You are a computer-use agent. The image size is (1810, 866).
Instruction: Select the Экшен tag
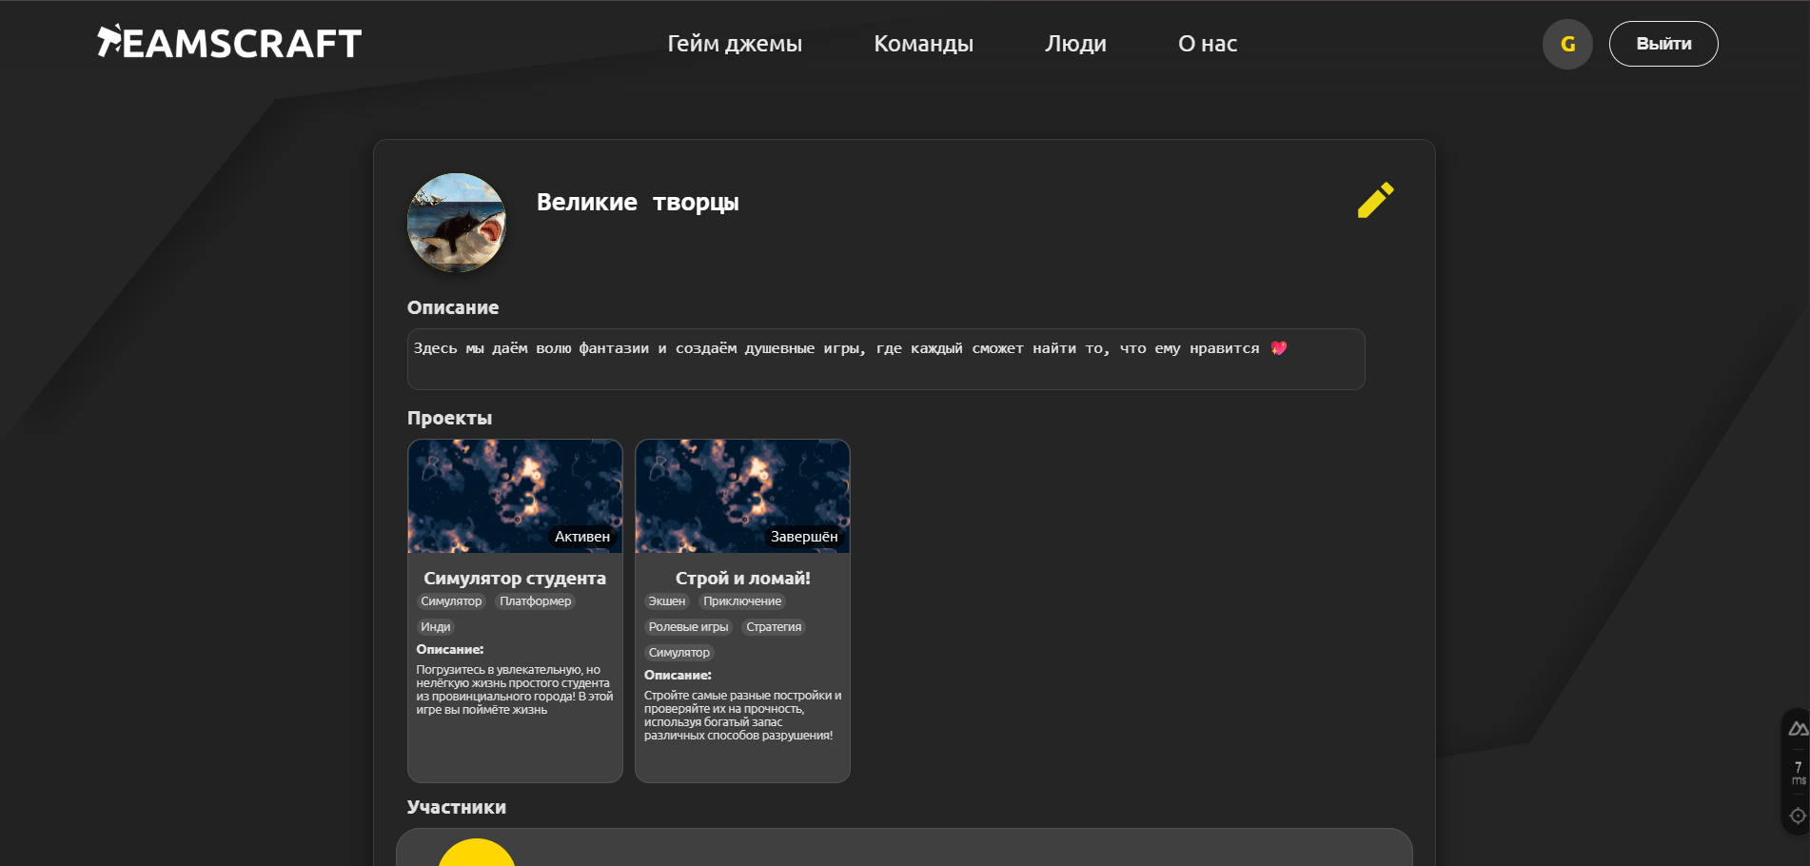pos(667,601)
